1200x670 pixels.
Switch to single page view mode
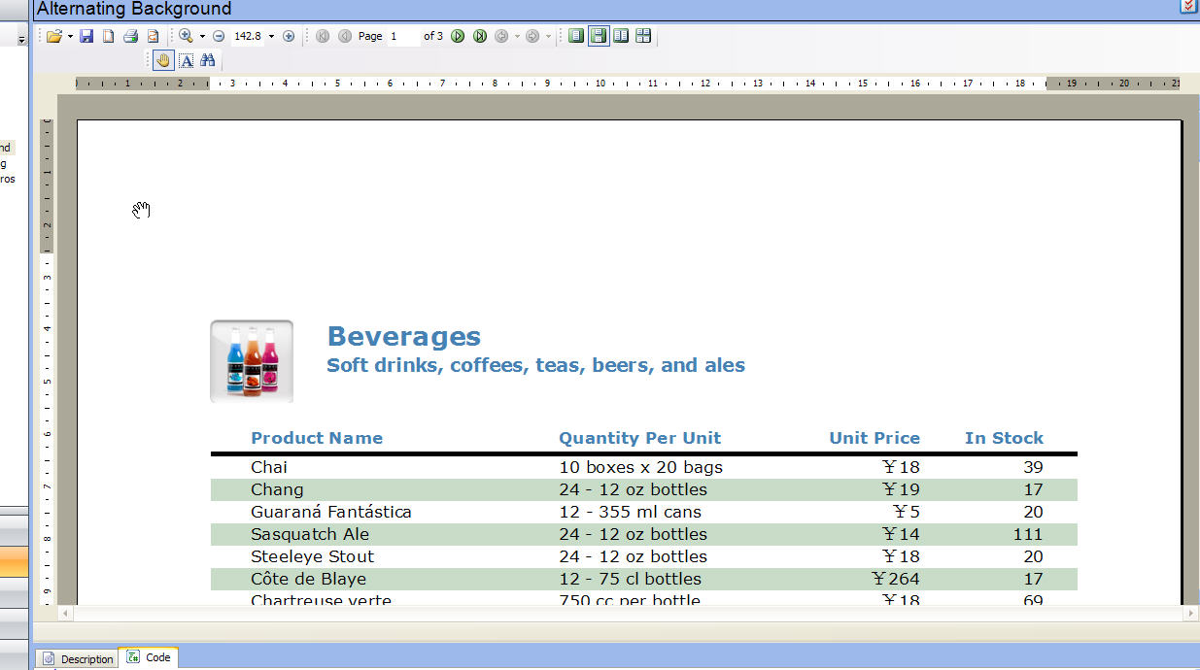(576, 36)
